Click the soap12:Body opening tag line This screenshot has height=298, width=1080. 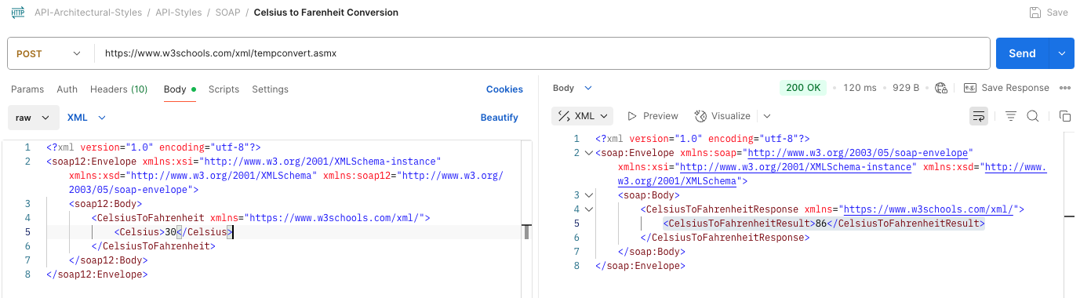coord(106,204)
